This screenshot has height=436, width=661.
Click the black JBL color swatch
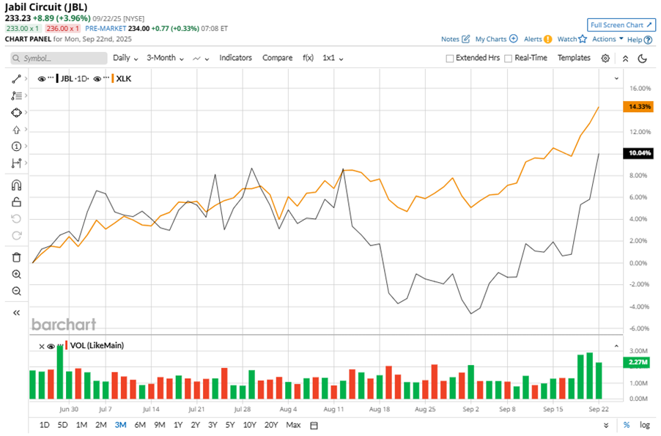point(57,78)
